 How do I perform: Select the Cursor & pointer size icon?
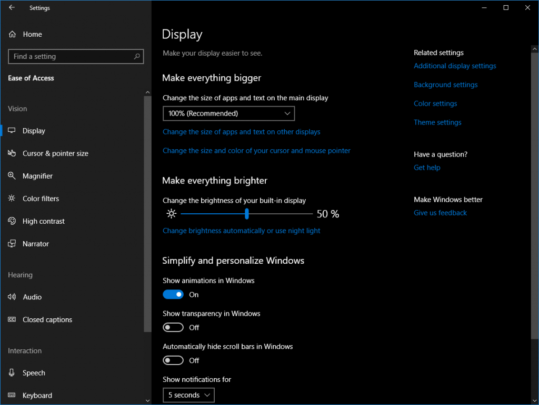tap(12, 153)
